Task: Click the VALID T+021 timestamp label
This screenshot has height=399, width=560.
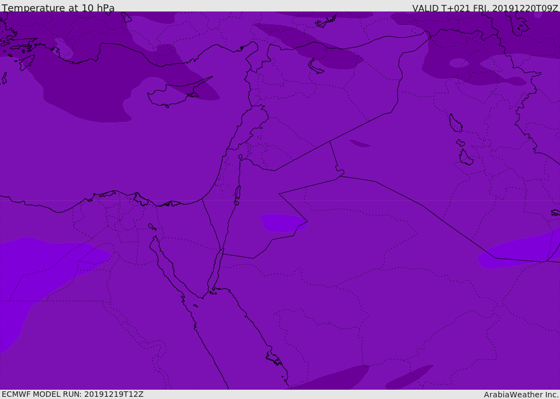Action: point(485,8)
